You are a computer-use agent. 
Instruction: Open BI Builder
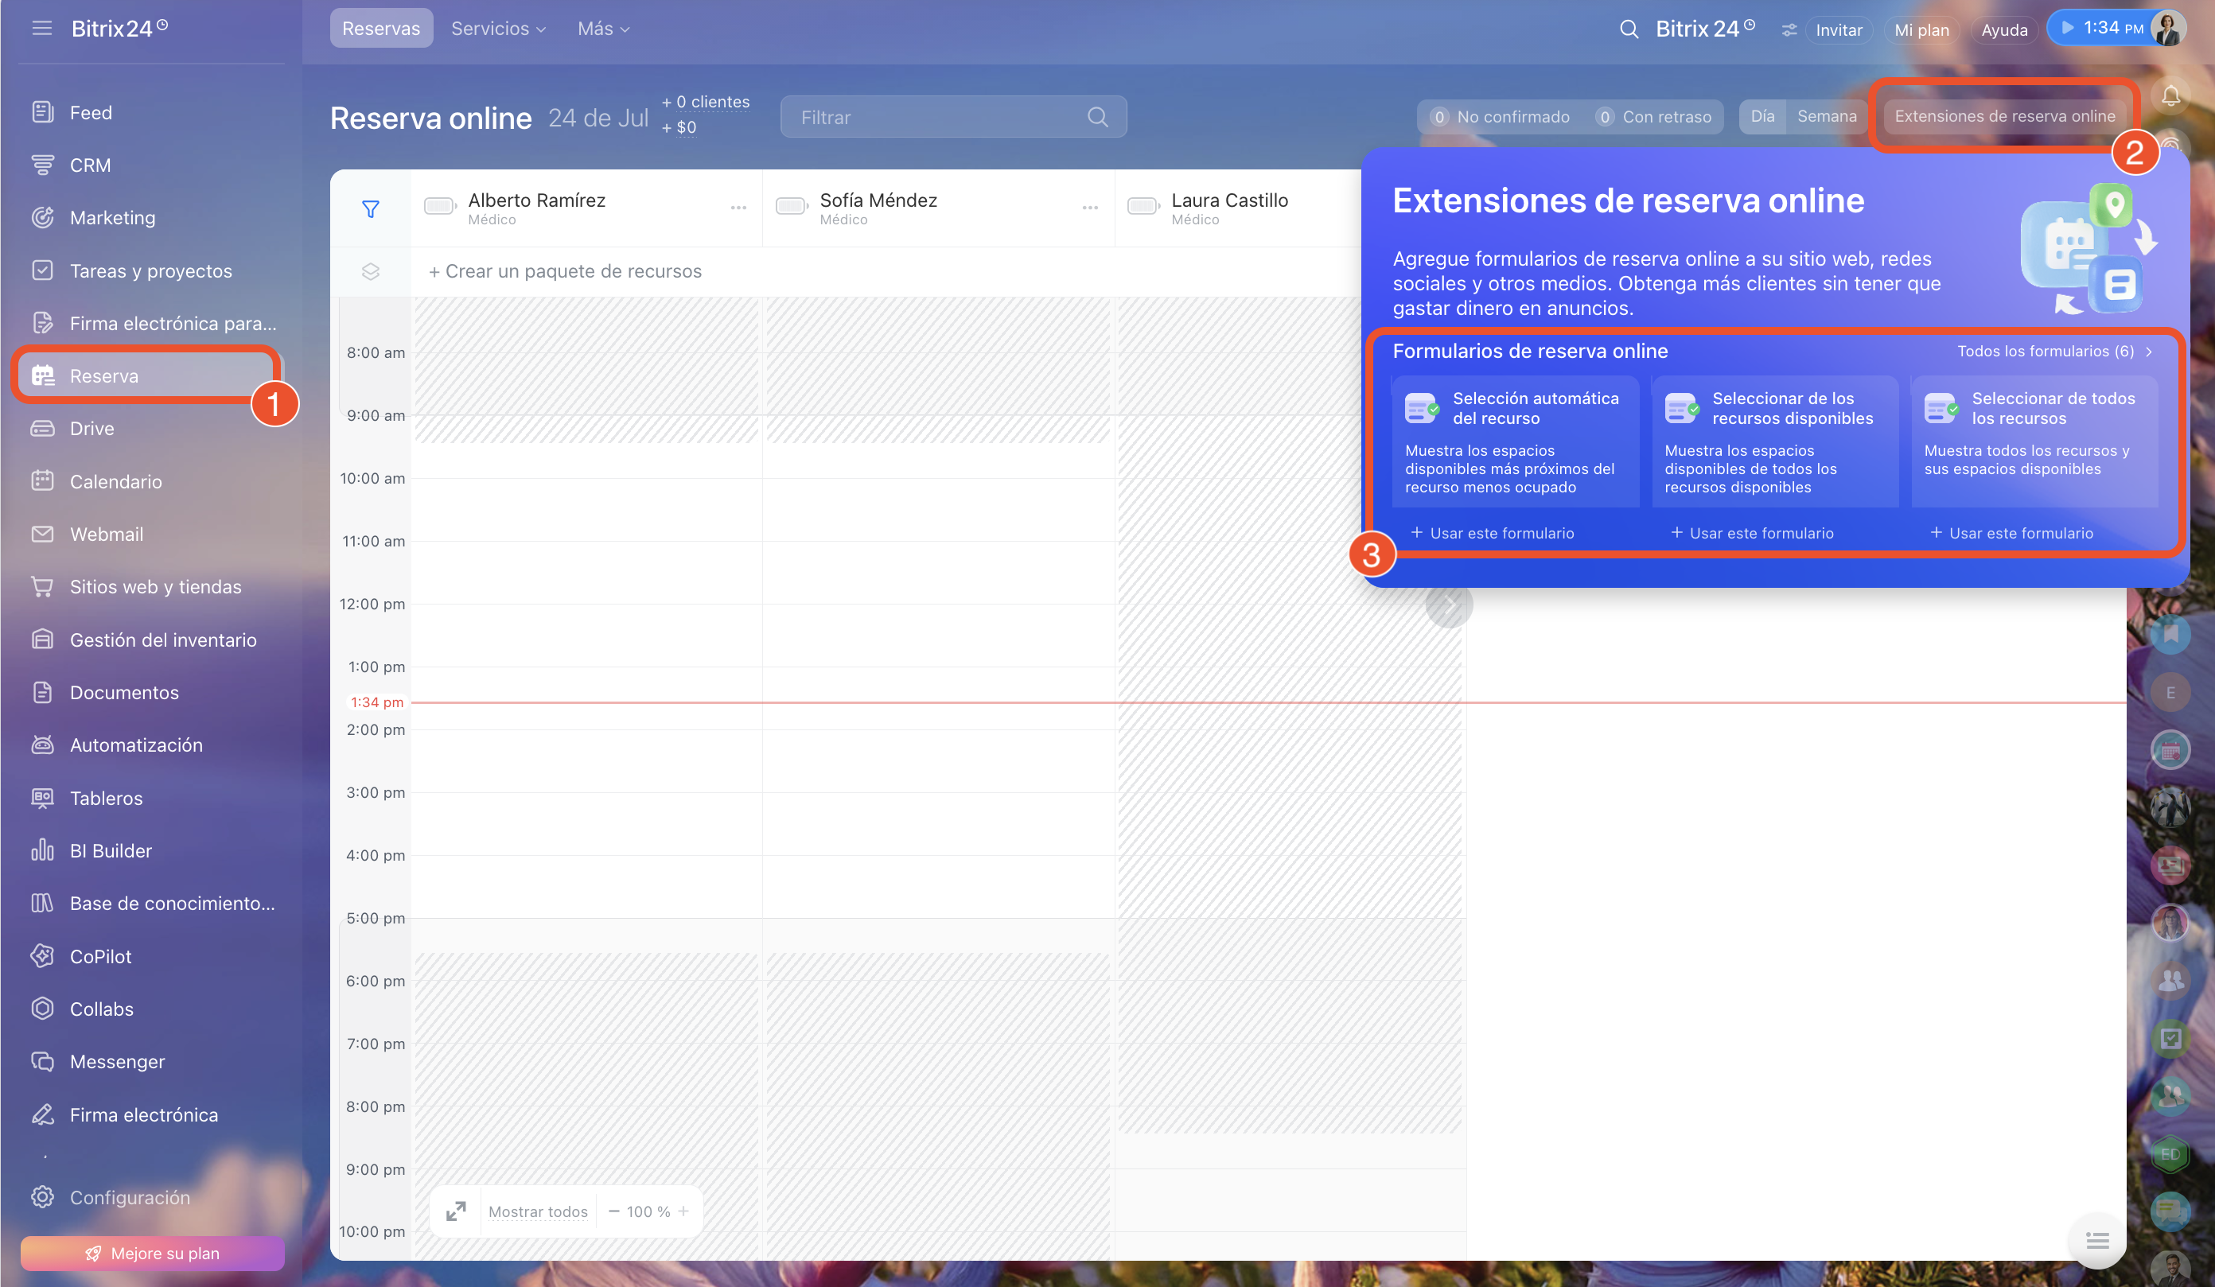110,850
